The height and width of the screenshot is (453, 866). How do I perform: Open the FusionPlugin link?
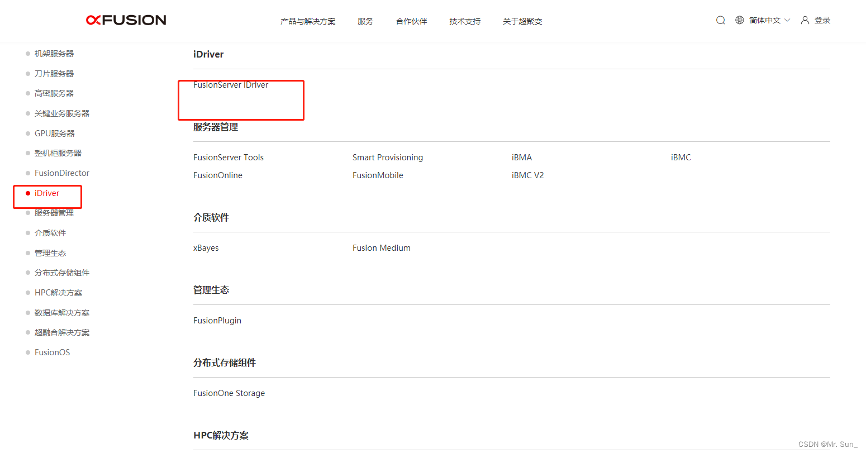(217, 321)
